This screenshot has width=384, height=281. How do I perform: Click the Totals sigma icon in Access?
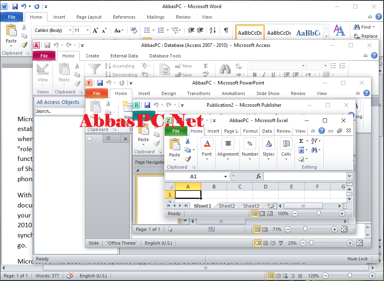(206, 66)
